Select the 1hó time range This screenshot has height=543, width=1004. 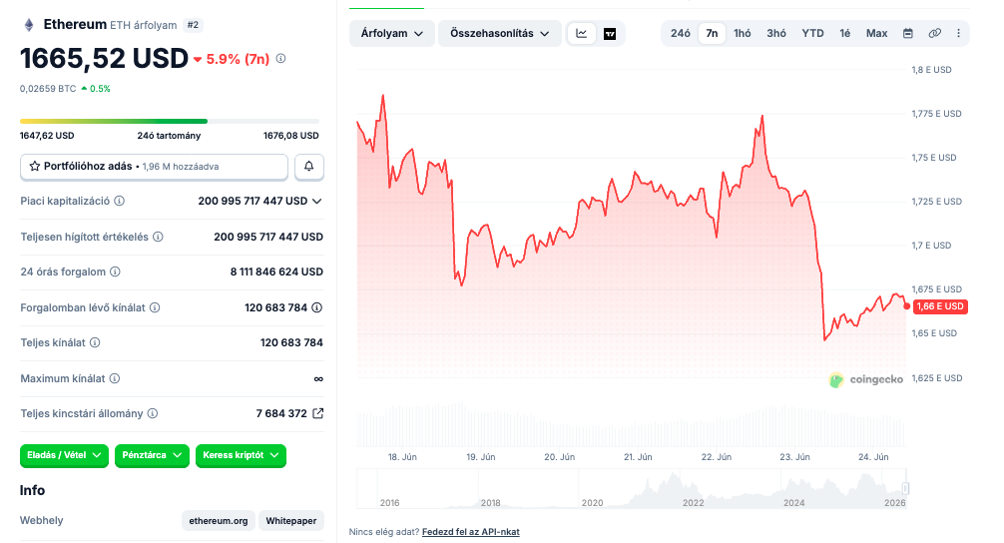pos(743,33)
